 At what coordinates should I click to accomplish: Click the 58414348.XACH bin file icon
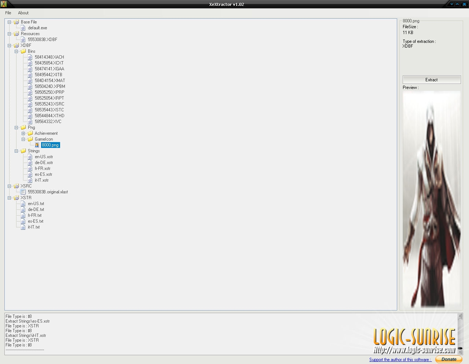30,57
